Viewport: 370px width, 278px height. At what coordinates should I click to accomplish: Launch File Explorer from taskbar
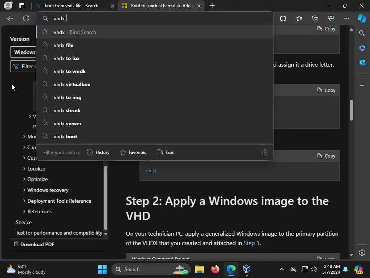pos(199,269)
